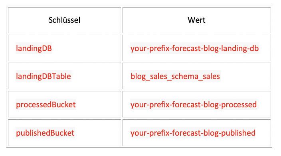The image size is (281, 156).
Task: Click blank area left of Schlüssel header text
Action: coord(28,20)
